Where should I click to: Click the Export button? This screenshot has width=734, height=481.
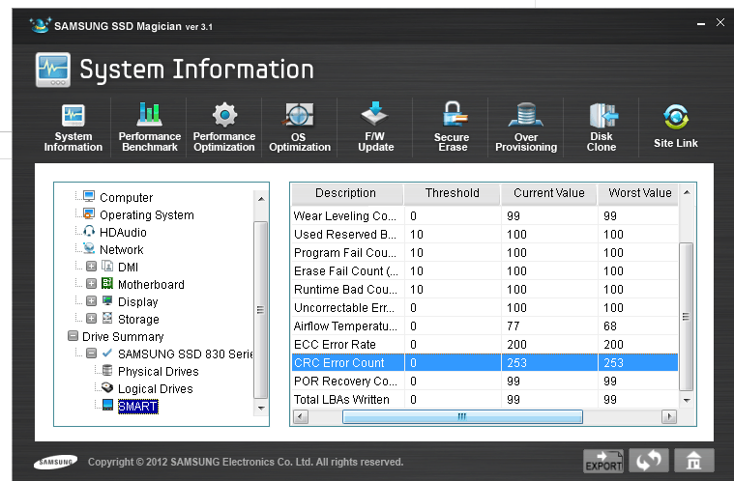point(603,461)
